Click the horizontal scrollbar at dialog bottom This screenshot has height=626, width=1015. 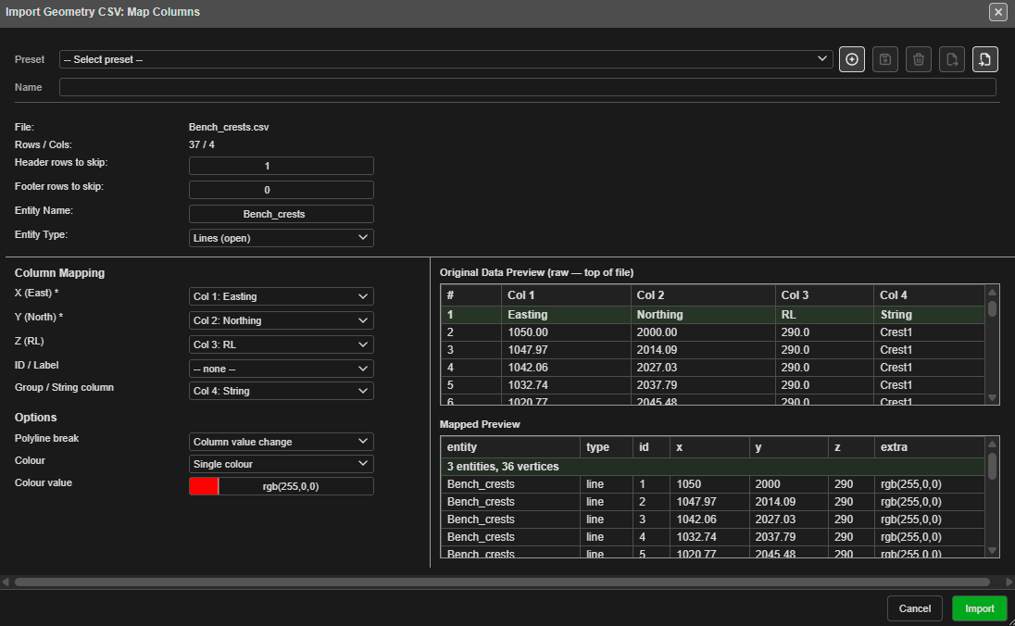coord(502,582)
